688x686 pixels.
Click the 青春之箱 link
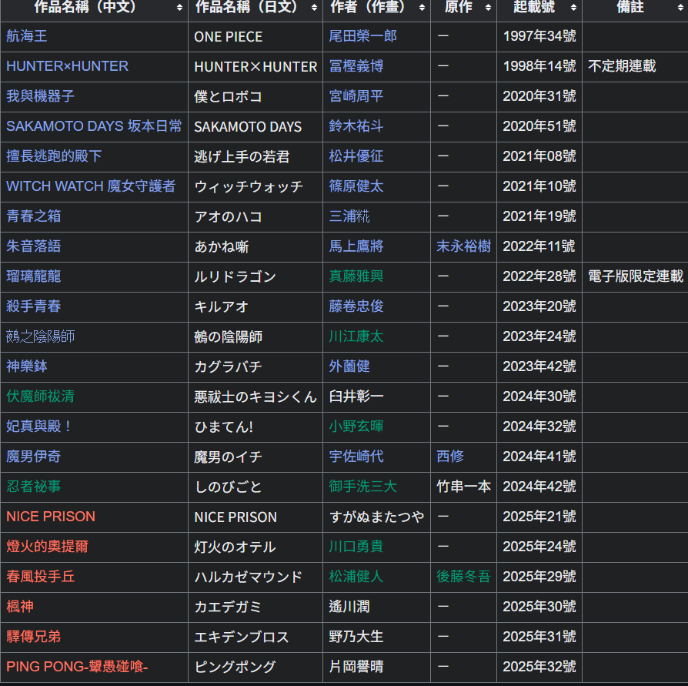click(34, 216)
